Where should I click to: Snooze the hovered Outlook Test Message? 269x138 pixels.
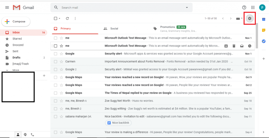click(x=250, y=46)
